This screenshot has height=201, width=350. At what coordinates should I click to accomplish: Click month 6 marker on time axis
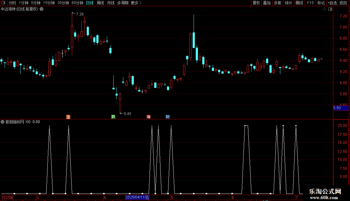pos(233,197)
